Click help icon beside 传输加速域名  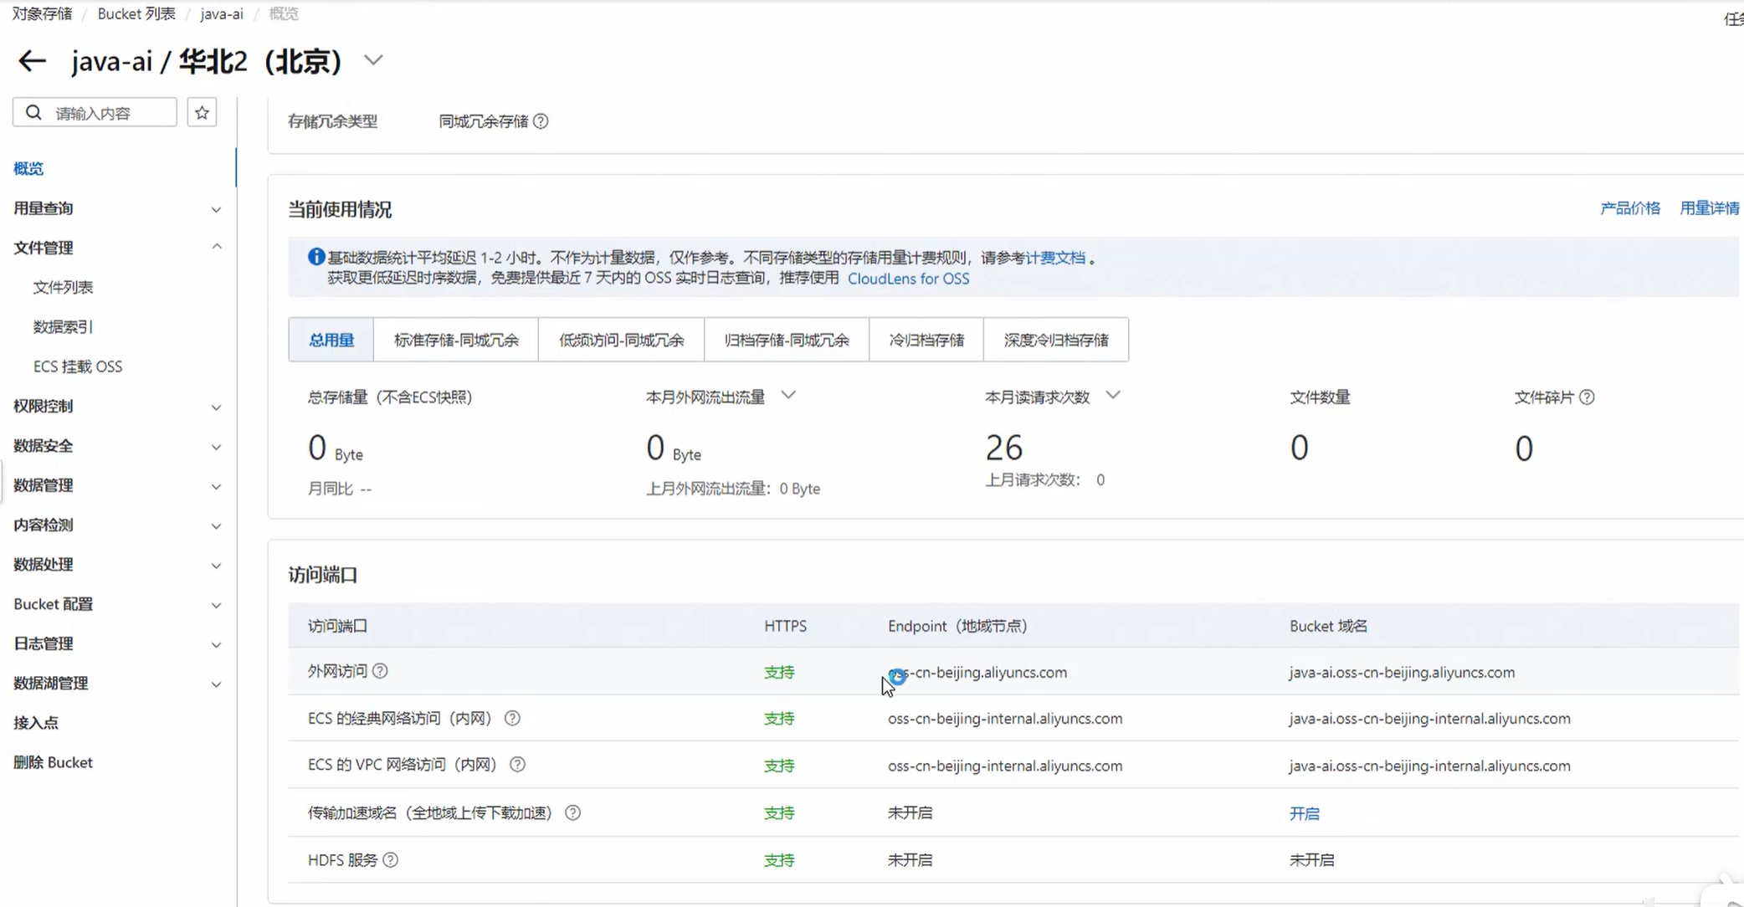tap(572, 812)
